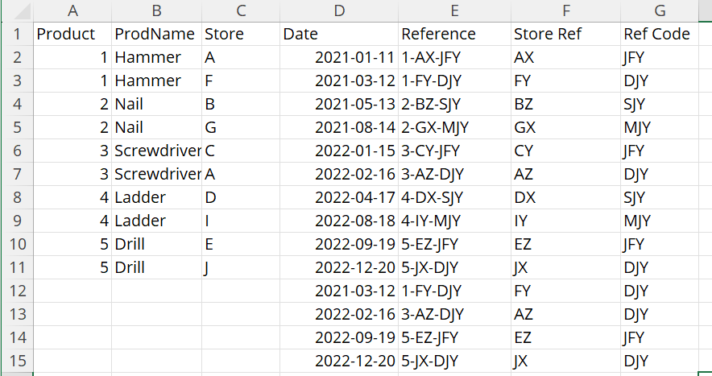Screen dimensions: 712x376
Task: Click the Product header cell
Action: coord(72,34)
